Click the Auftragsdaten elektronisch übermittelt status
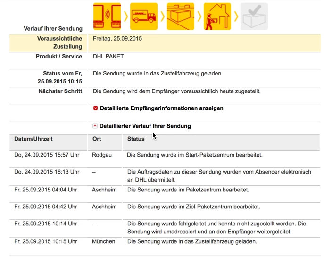The width and height of the screenshot is (324, 257). [x=219, y=176]
